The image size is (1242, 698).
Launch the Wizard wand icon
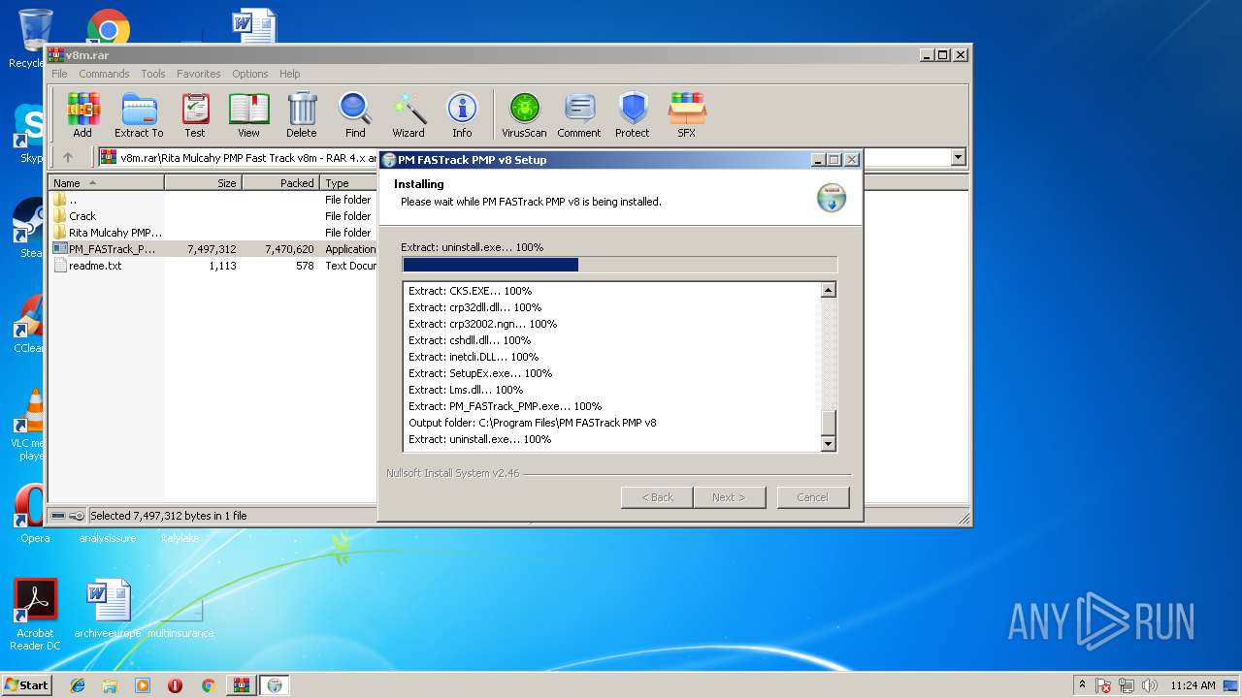(409, 115)
